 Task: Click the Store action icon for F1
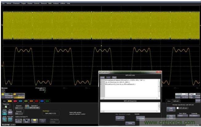(27, 121)
